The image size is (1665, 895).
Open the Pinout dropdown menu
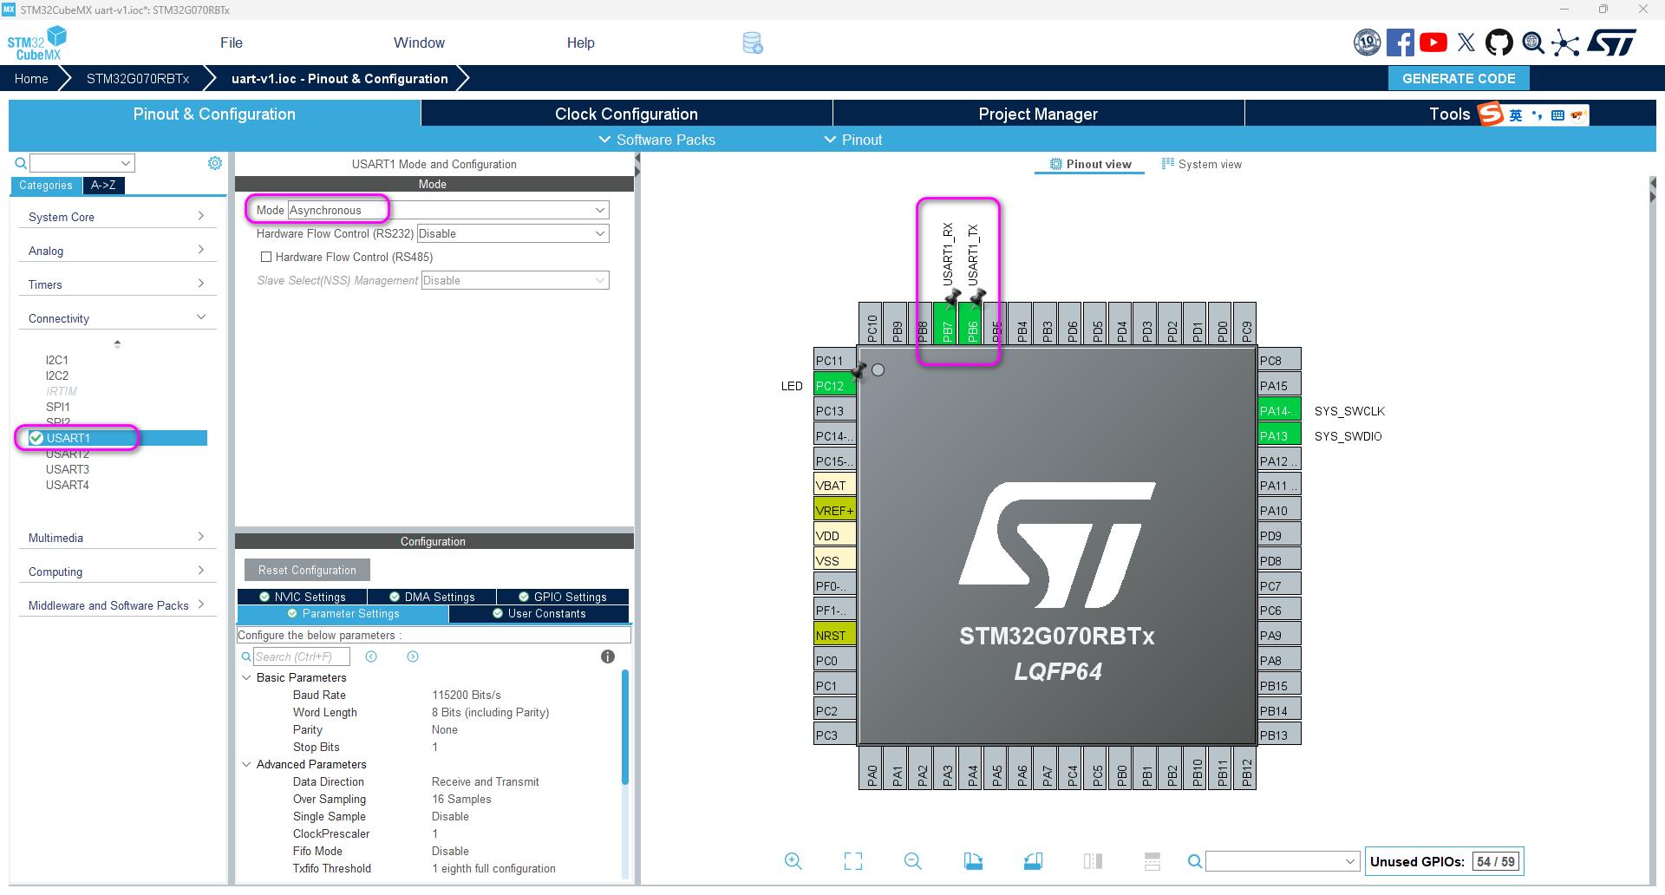point(853,140)
